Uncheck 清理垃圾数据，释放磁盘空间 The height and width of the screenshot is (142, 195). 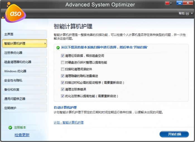(x=62, y=56)
